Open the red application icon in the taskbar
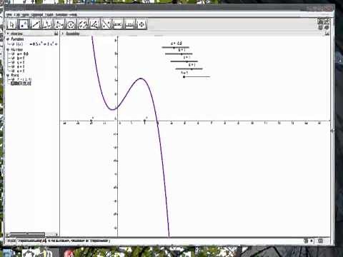 click(69, 253)
